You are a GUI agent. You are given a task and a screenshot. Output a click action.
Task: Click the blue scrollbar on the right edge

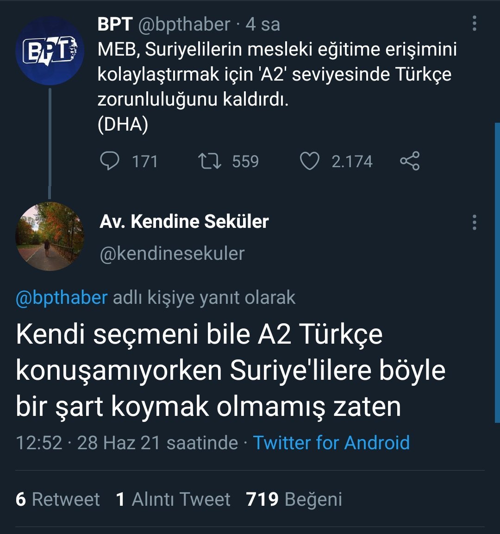click(497, 273)
